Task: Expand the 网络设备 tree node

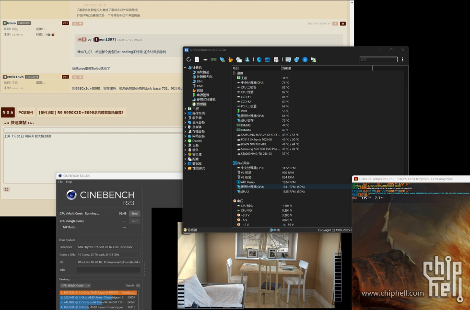Action: (185, 136)
